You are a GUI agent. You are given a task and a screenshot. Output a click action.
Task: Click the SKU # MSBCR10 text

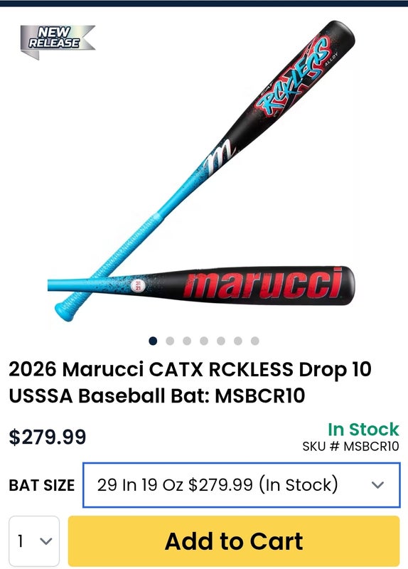click(350, 446)
